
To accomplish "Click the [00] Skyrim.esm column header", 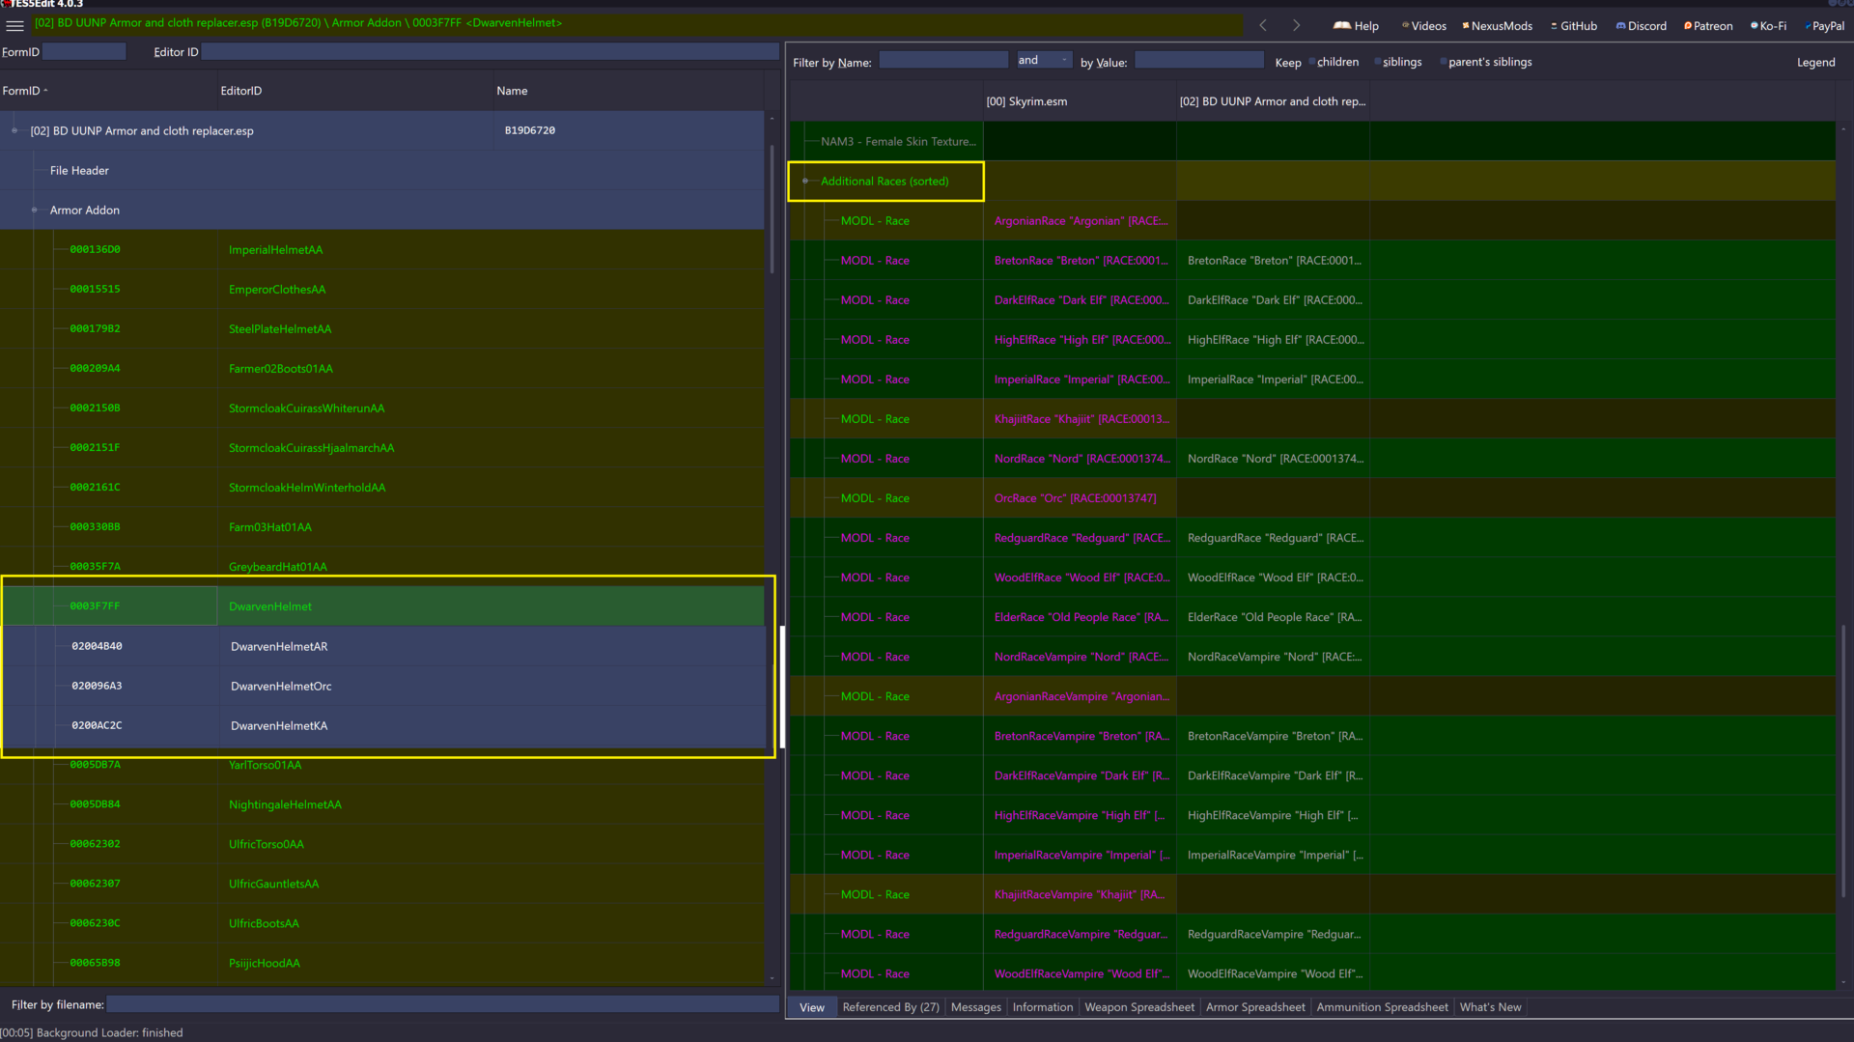I will pos(1080,101).
